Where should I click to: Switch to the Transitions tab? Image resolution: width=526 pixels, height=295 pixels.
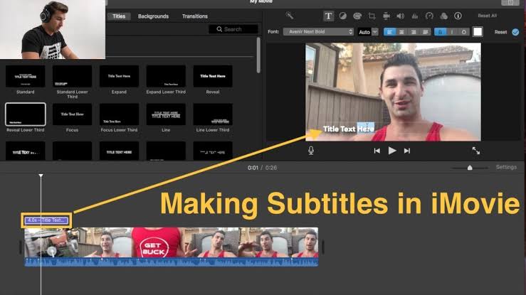coord(194,16)
